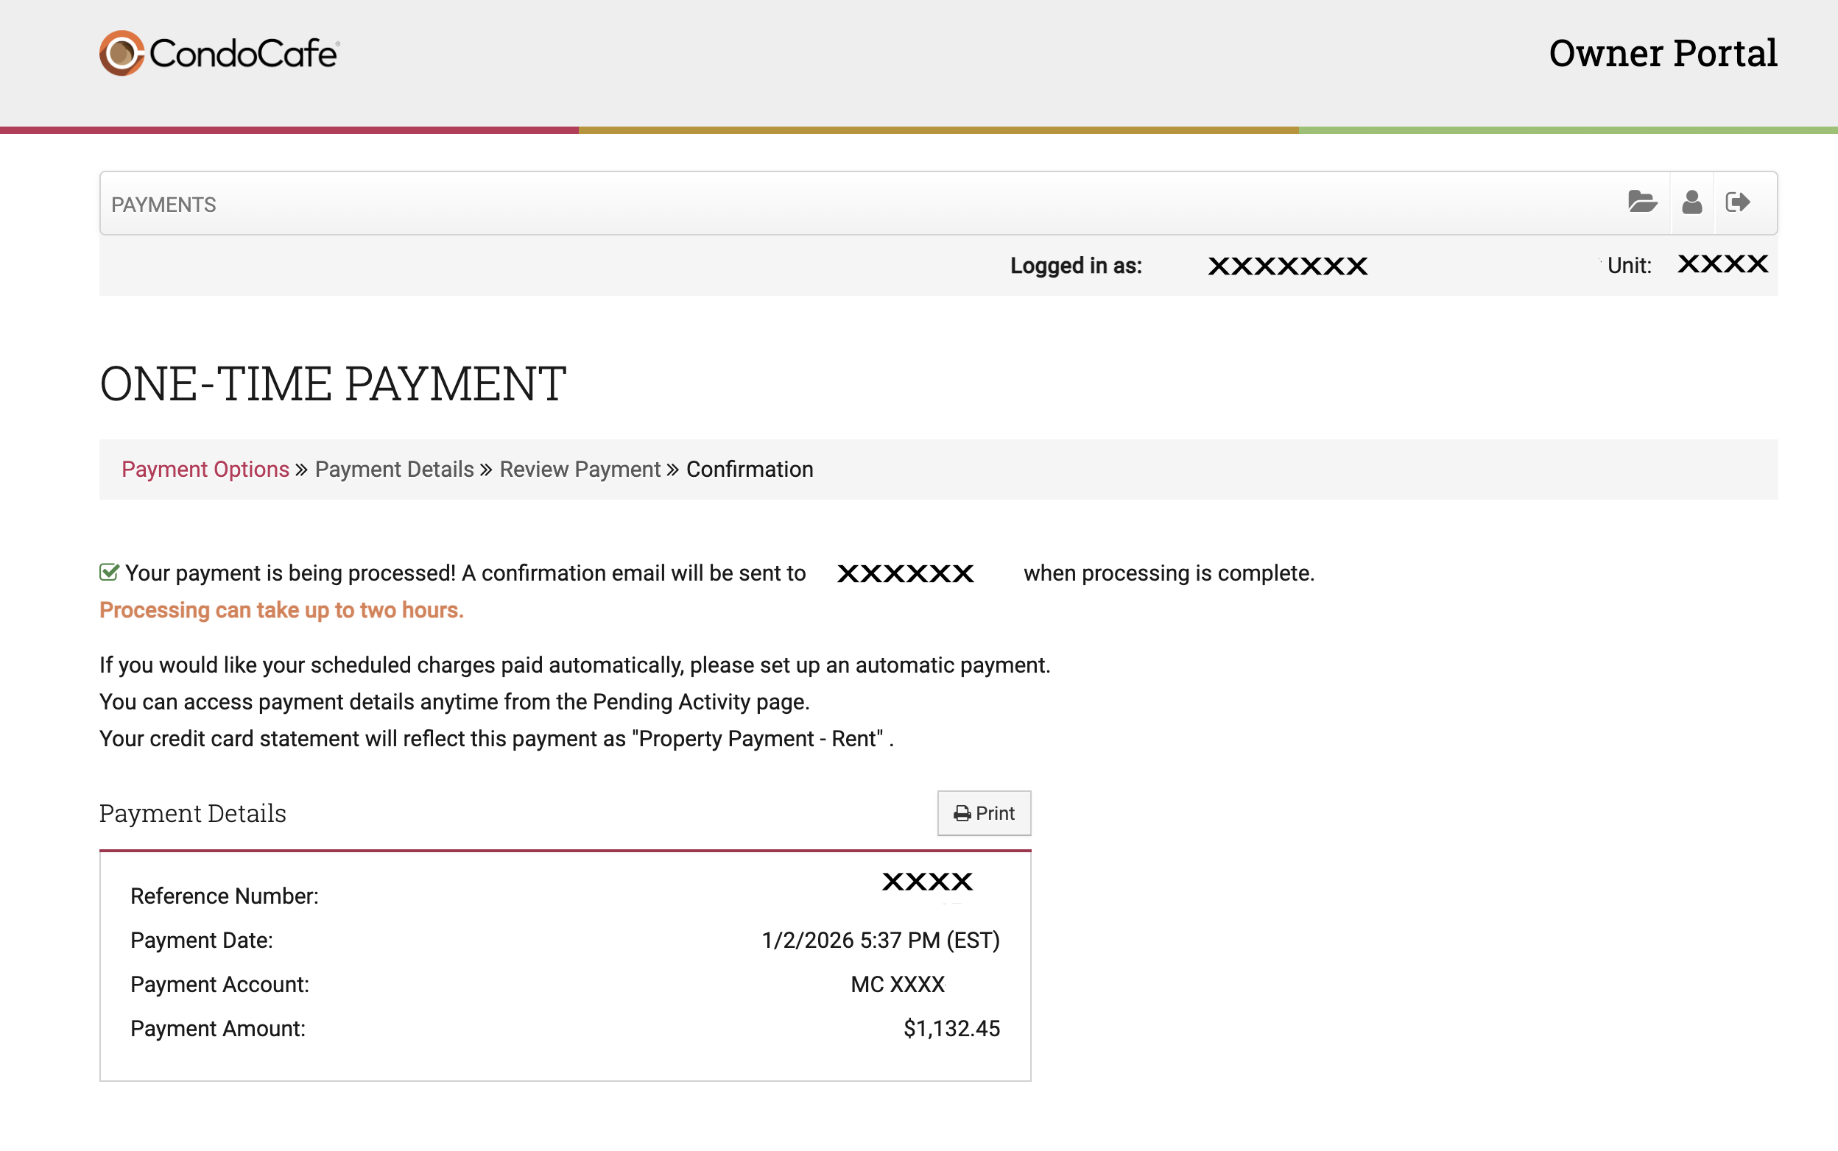Click the printer icon in Print button
Viewport: 1838px width, 1151px height.
point(962,814)
